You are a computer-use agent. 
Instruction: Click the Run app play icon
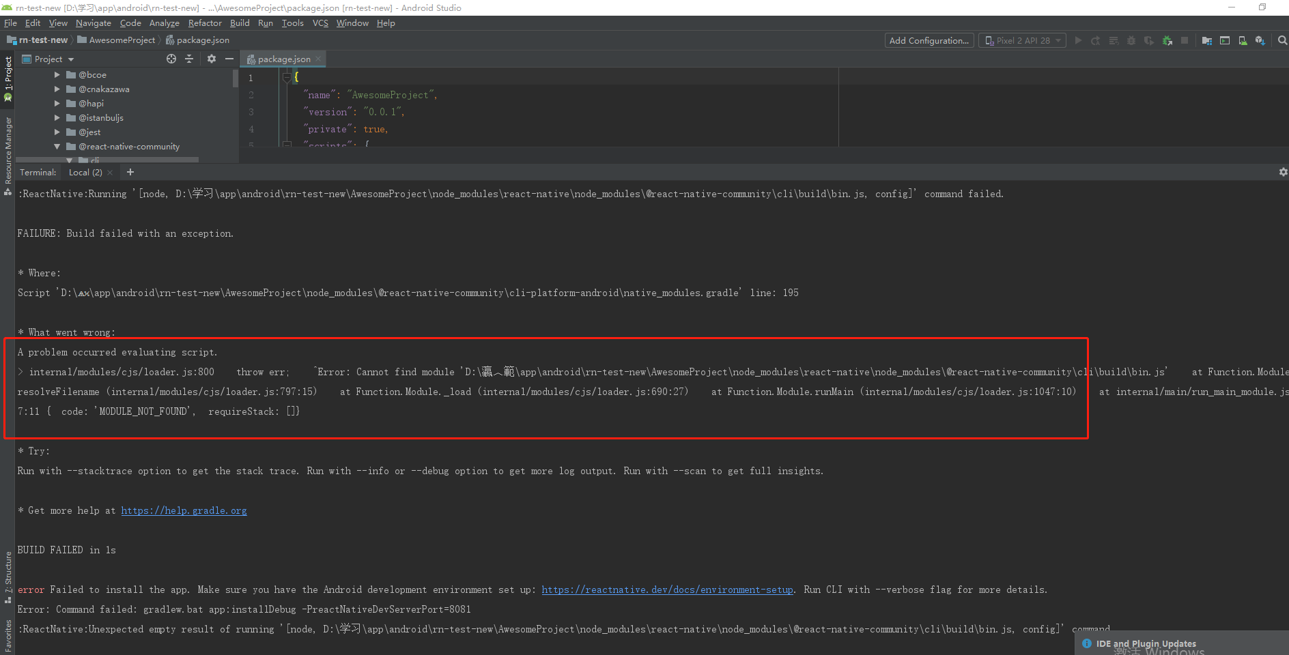[x=1078, y=40]
